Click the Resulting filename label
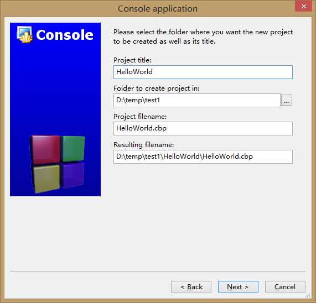 [143, 145]
